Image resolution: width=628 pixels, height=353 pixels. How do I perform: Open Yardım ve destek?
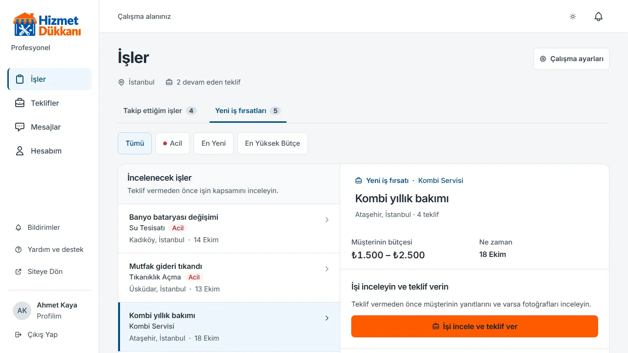[x=50, y=250]
